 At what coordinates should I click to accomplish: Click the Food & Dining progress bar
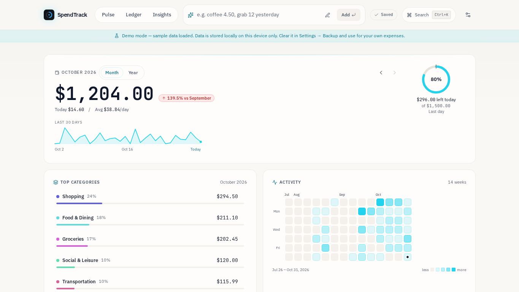tap(150, 225)
